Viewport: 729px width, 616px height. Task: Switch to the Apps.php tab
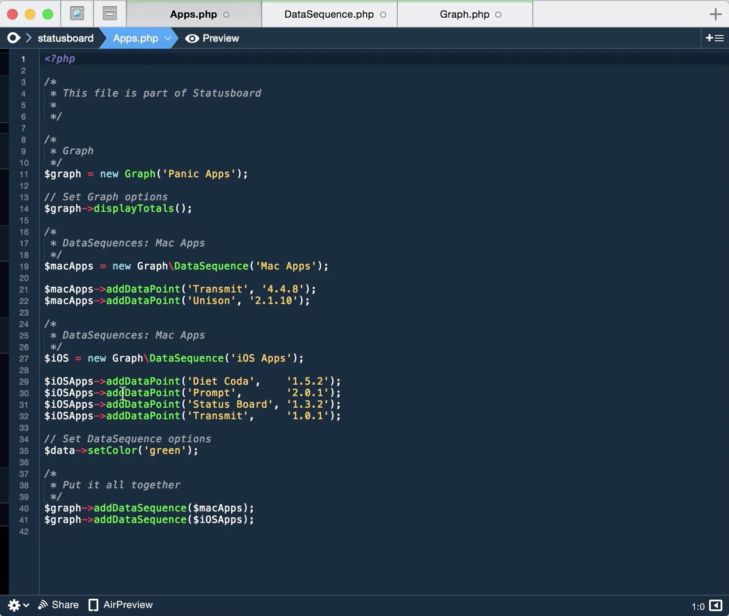194,14
